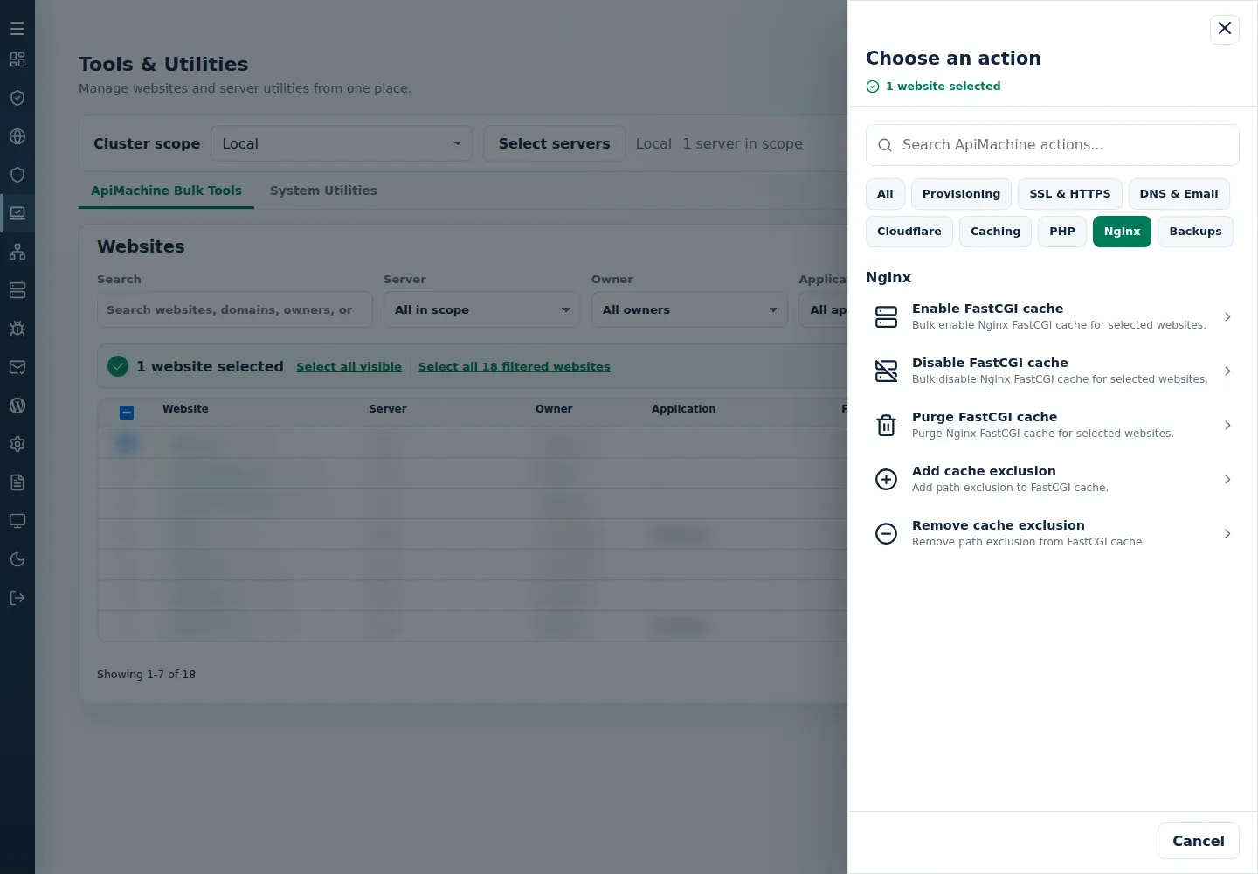Filter actions by Caching category
This screenshot has height=874, width=1258.
[x=995, y=232]
